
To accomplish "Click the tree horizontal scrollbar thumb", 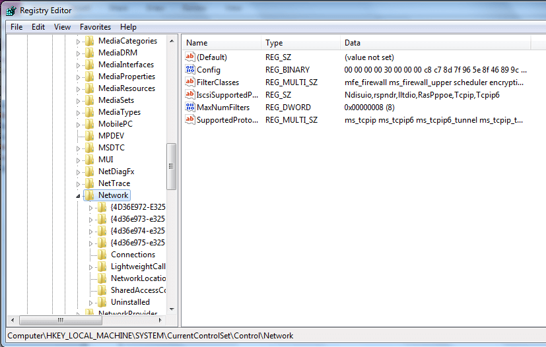I will point(60,320).
